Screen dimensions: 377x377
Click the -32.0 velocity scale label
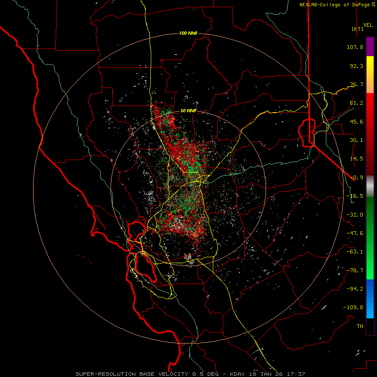click(x=355, y=215)
